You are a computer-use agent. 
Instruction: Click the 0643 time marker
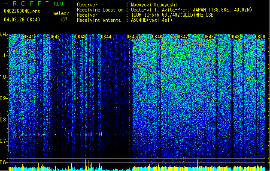click(80, 37)
